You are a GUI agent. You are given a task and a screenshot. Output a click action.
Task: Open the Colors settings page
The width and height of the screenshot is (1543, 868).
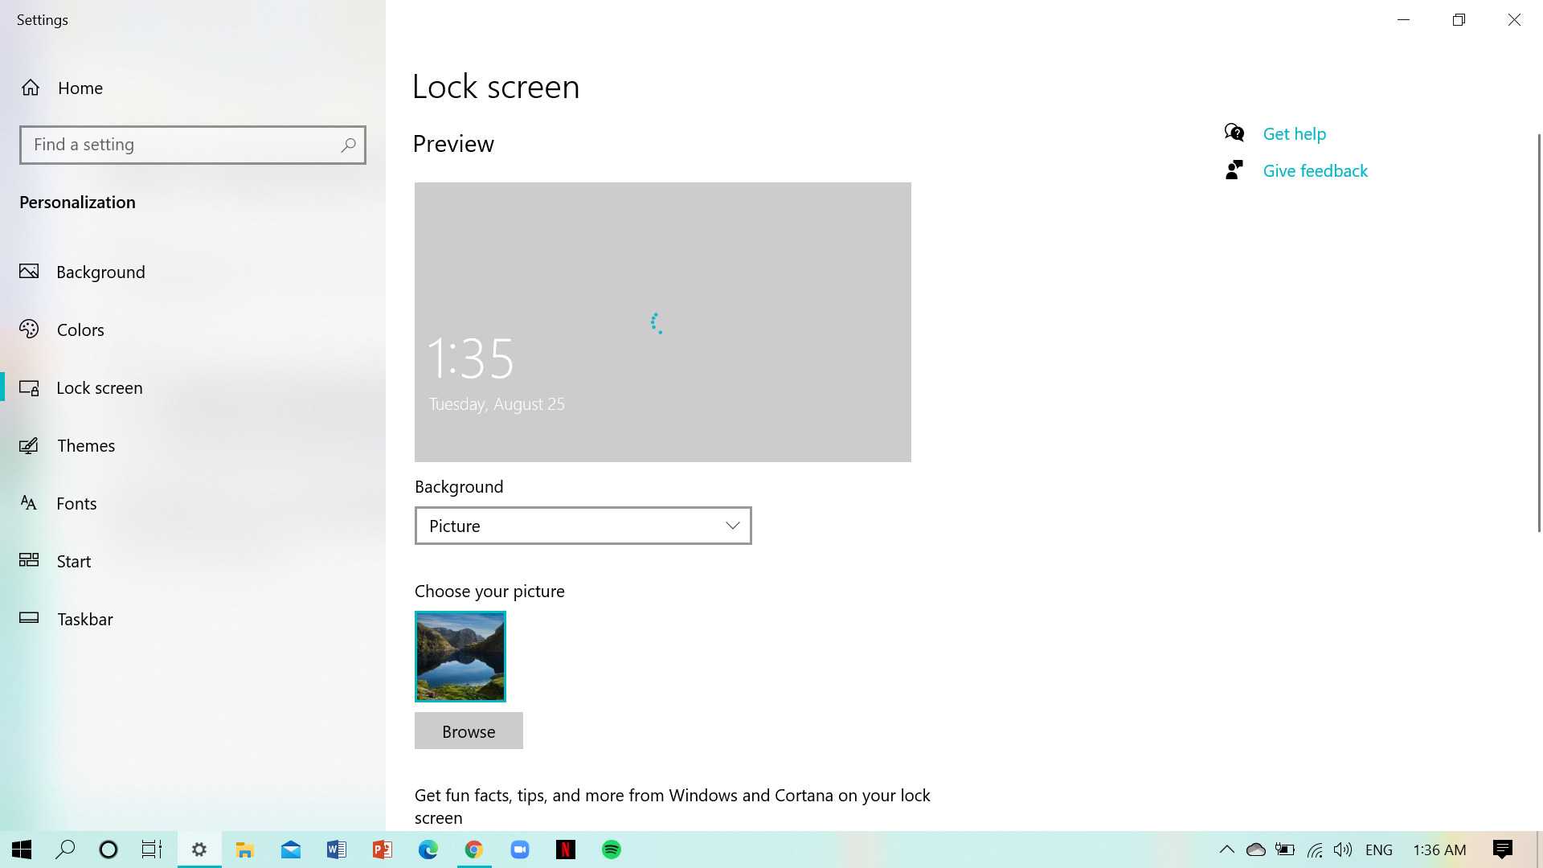80,330
